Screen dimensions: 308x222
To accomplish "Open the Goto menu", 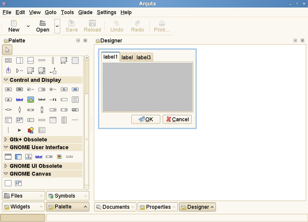I will (x=51, y=12).
